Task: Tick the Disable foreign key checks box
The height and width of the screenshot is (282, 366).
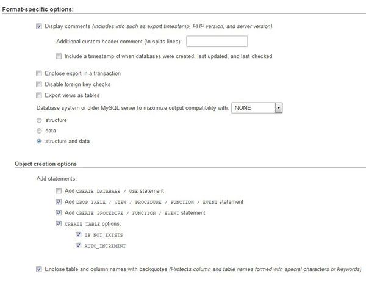Action: (x=40, y=84)
